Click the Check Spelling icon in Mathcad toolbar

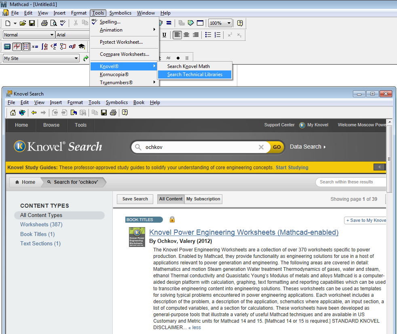[63, 23]
